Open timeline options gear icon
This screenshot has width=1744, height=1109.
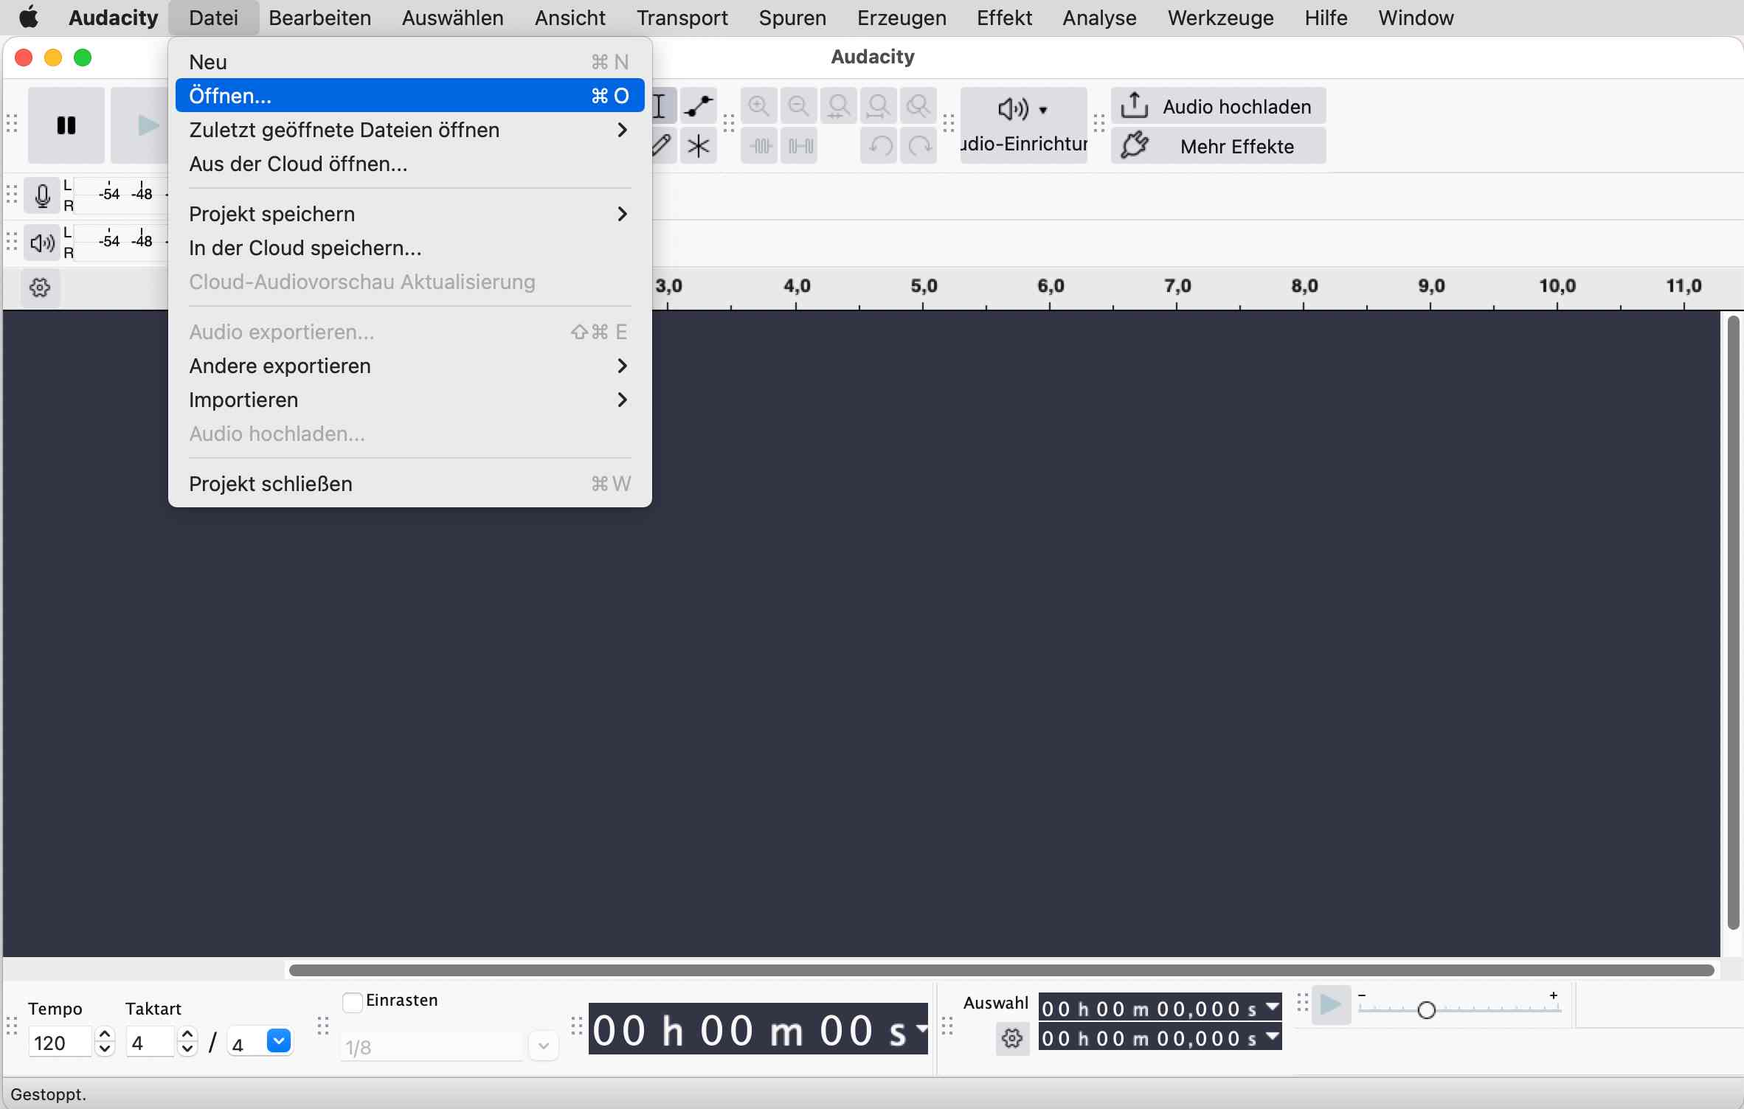click(x=40, y=288)
